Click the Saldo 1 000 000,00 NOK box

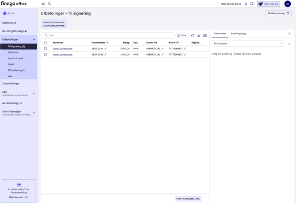click(x=54, y=24)
